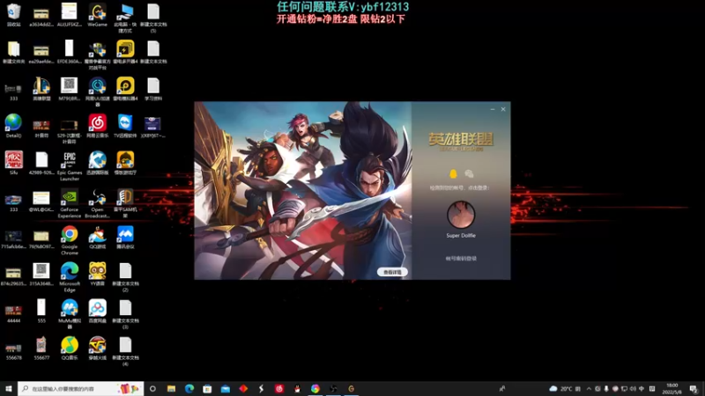Open the Google Chrome desktop icon
Viewport: 705px width, 396px height.
[70, 240]
